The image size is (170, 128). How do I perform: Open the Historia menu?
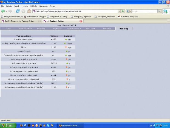[25, 6]
